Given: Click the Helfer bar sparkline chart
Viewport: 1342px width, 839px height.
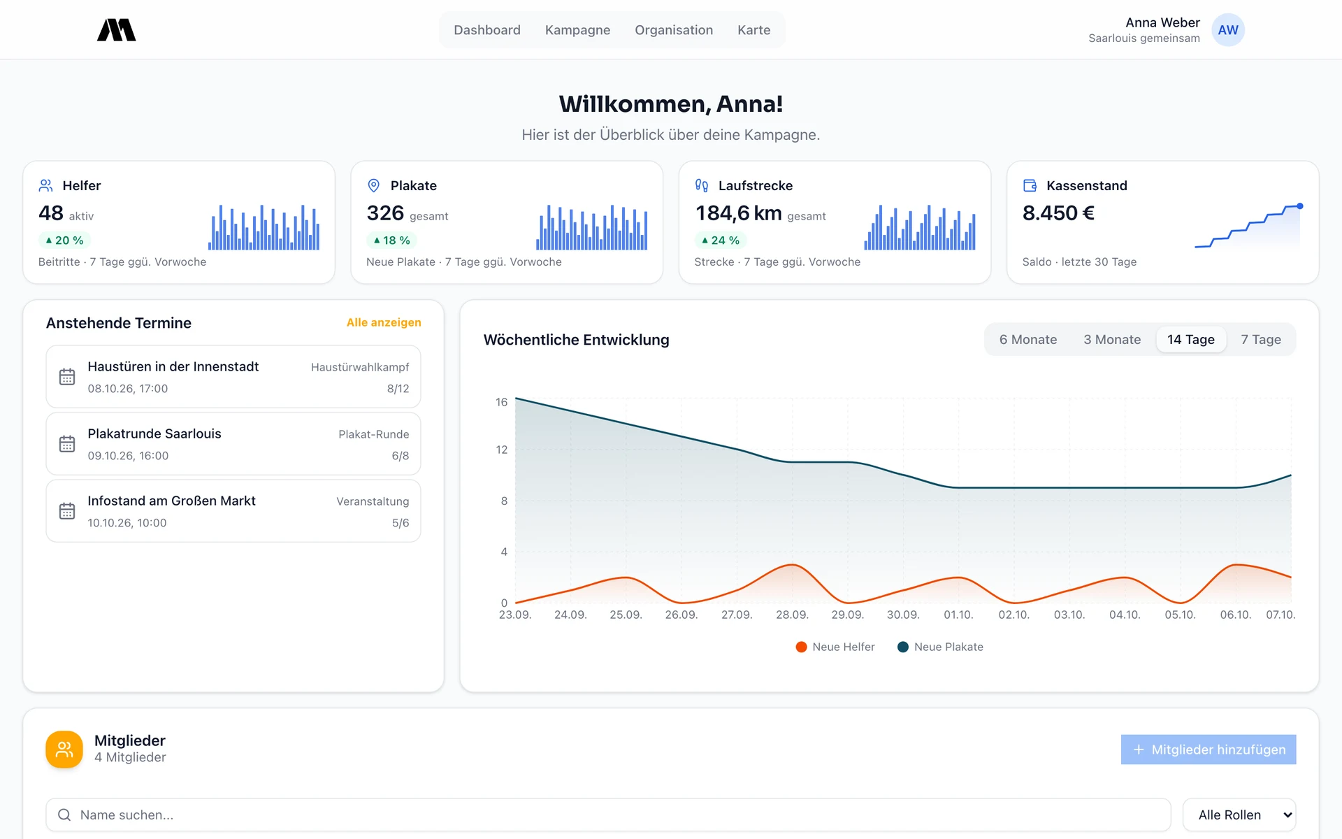Looking at the screenshot, I should click(264, 227).
